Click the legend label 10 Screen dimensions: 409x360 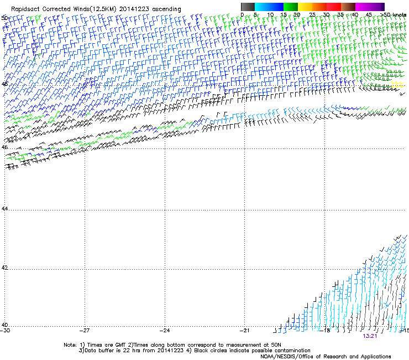(270, 15)
